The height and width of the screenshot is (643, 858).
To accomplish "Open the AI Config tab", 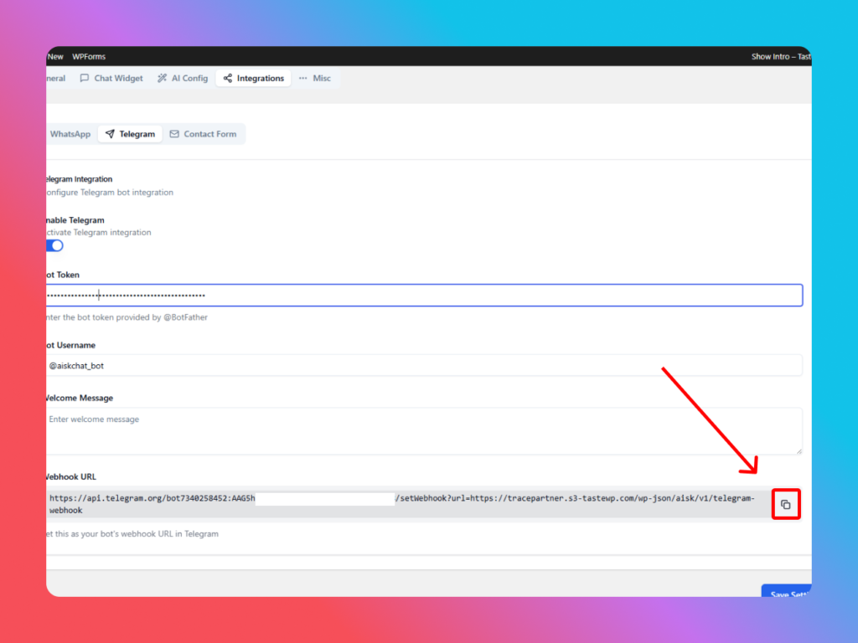I will [183, 79].
